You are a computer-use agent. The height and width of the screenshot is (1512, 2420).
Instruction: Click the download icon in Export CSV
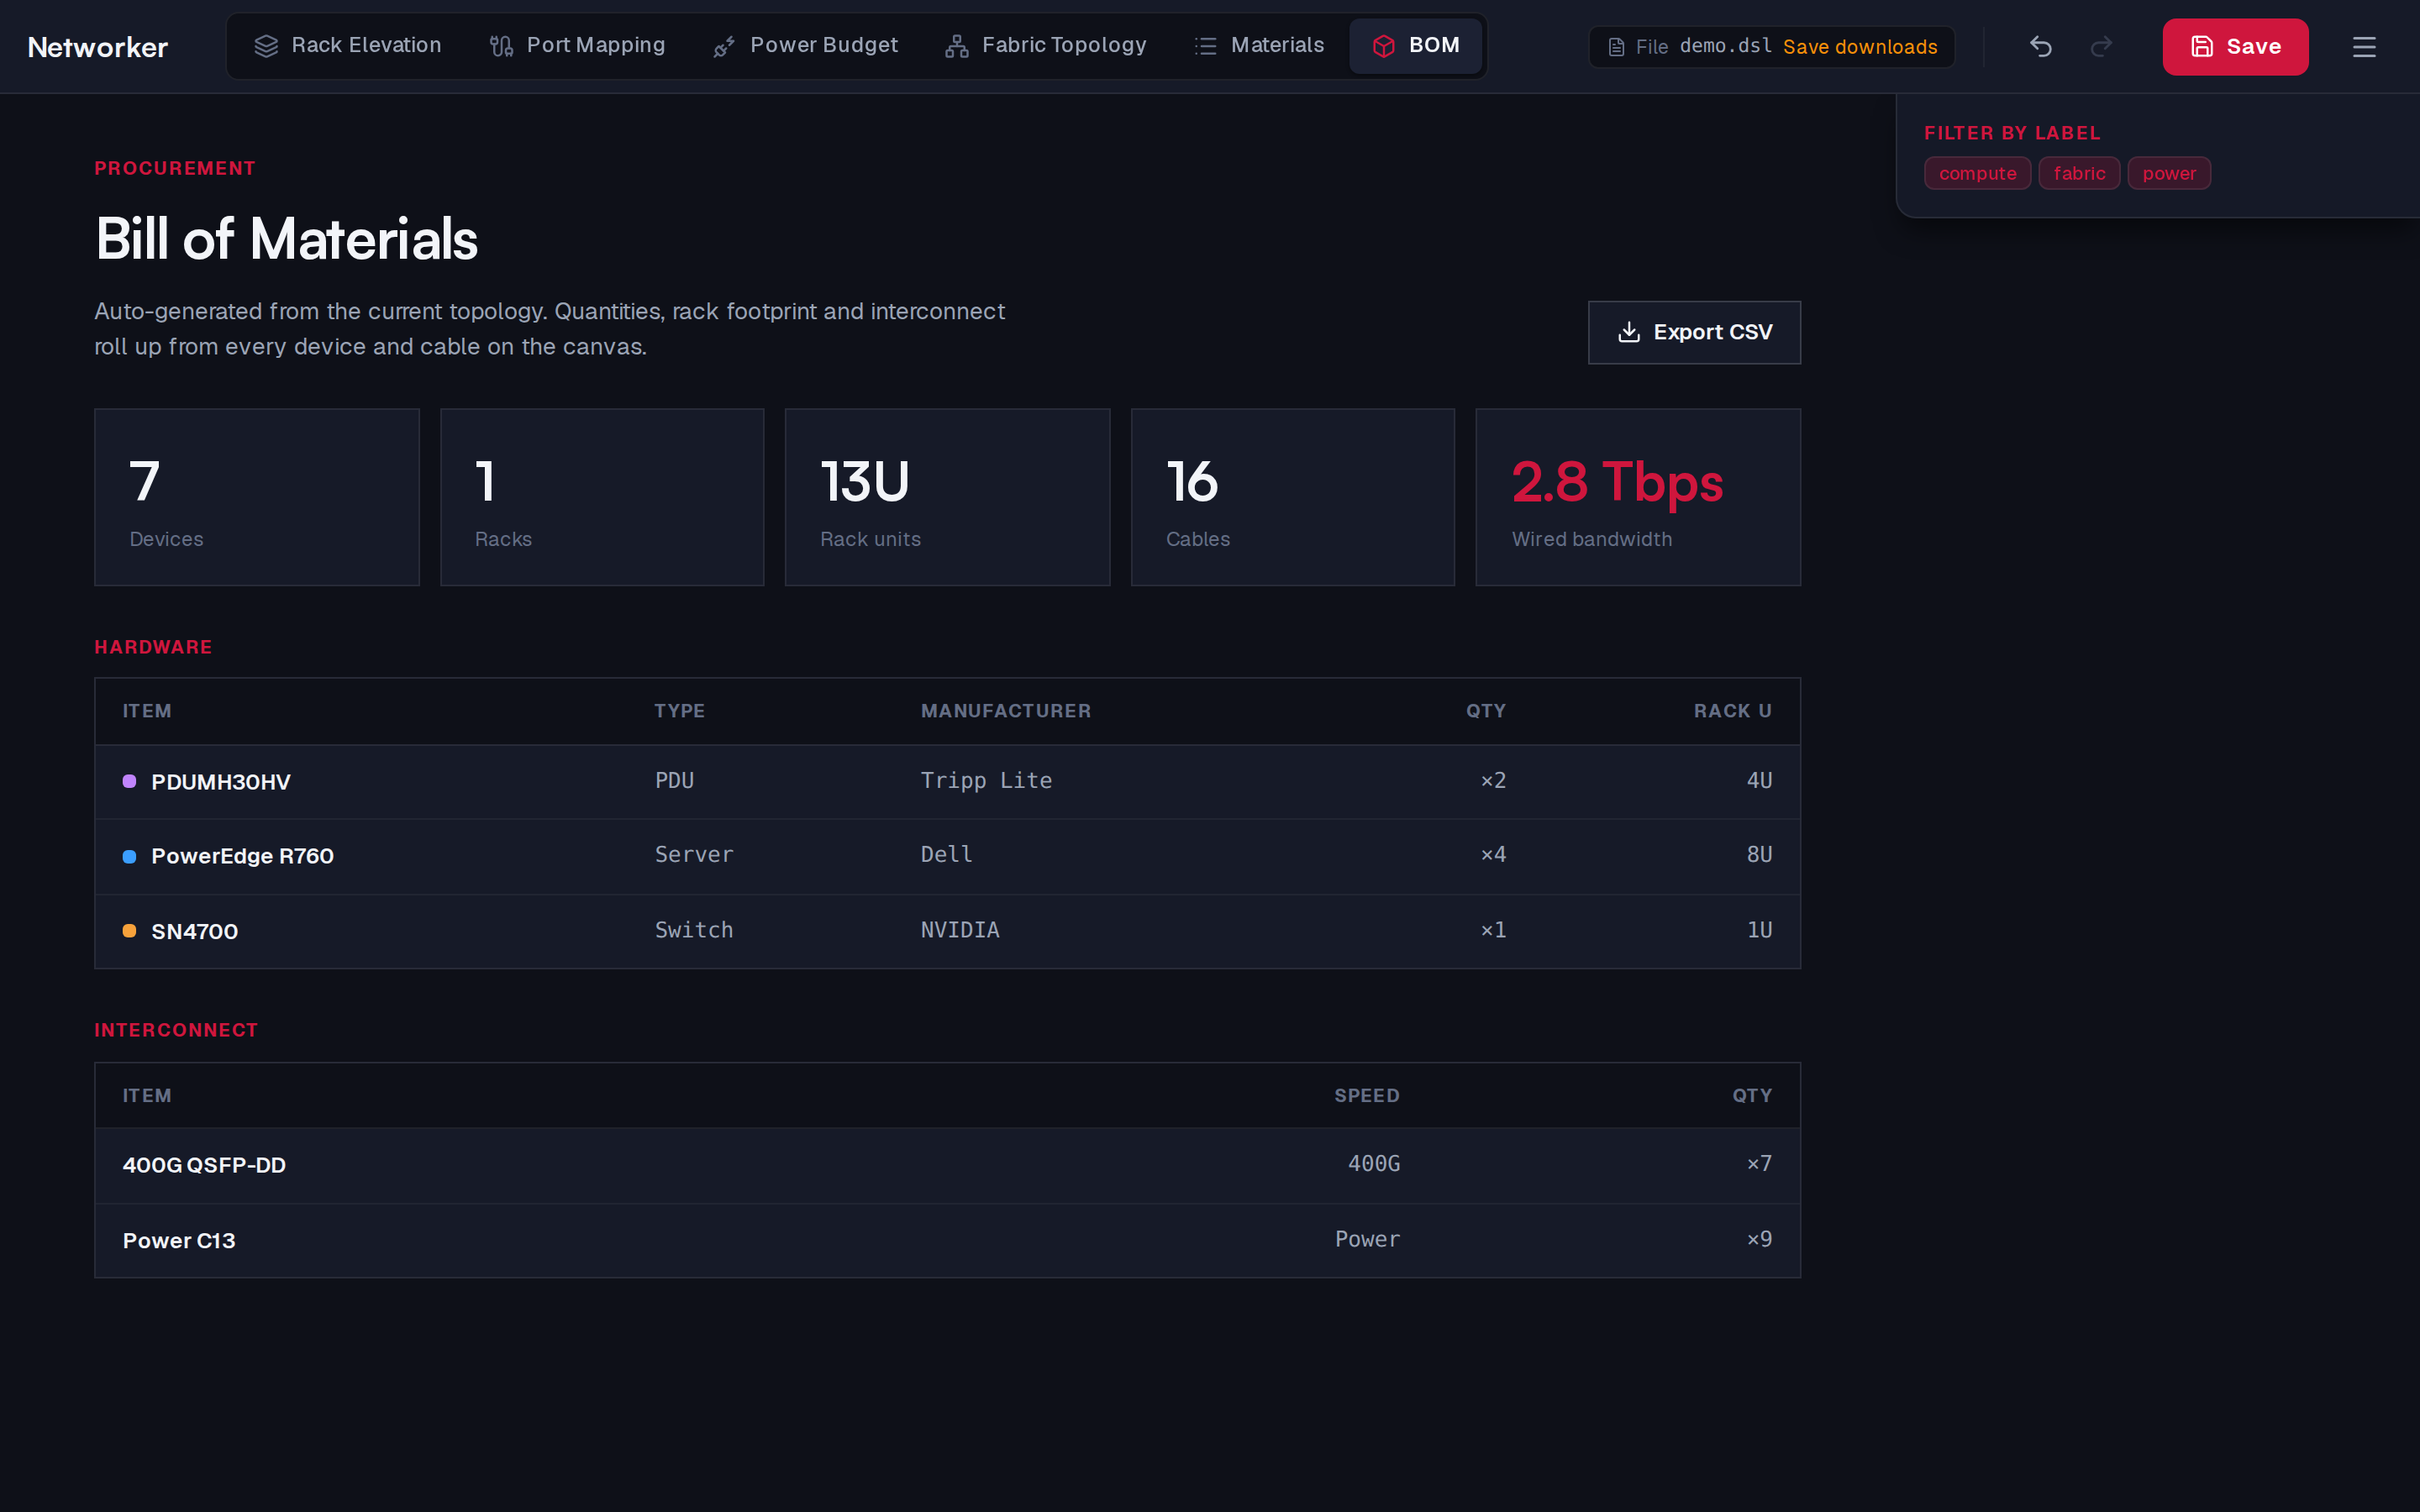coord(1629,332)
